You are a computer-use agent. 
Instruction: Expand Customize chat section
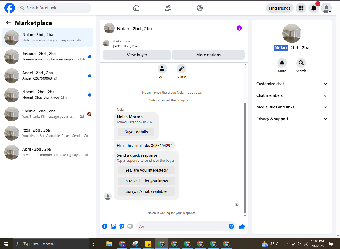292,84
